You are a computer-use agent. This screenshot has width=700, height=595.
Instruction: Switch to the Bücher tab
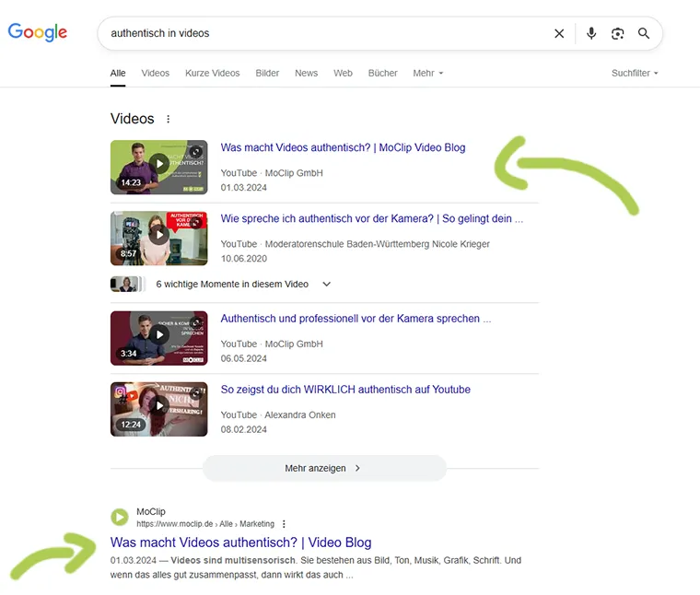click(382, 73)
